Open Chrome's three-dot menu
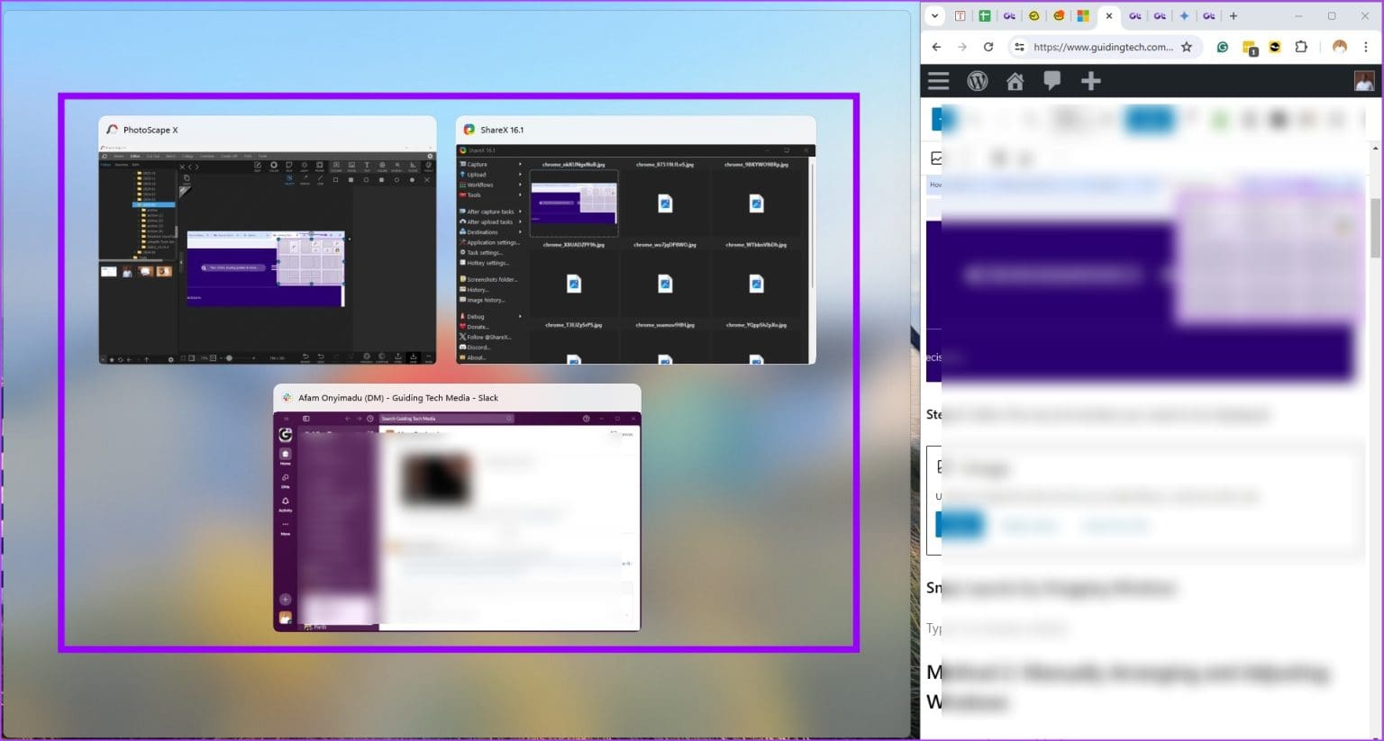 click(1366, 47)
